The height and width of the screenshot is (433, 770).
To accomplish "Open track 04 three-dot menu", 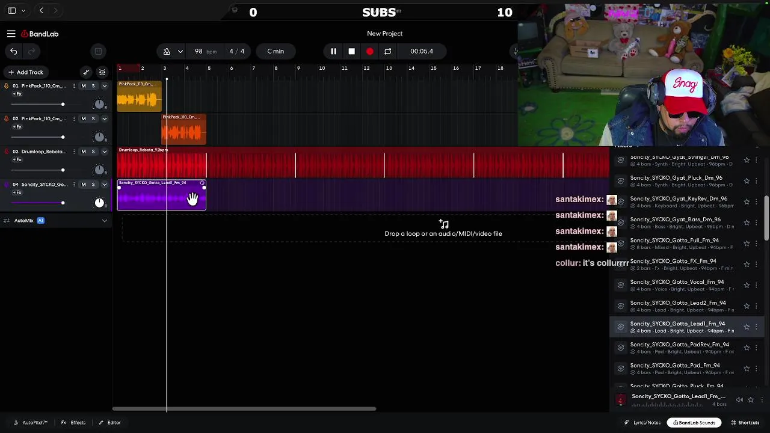I will tap(74, 184).
